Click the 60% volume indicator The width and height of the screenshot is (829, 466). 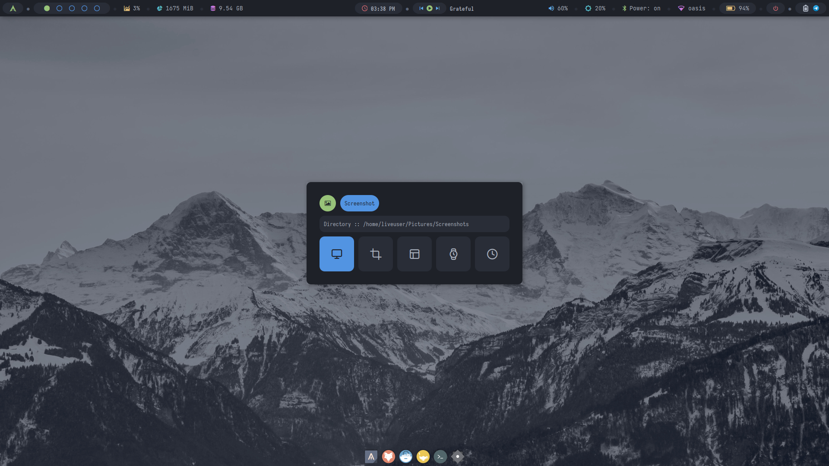point(558,8)
